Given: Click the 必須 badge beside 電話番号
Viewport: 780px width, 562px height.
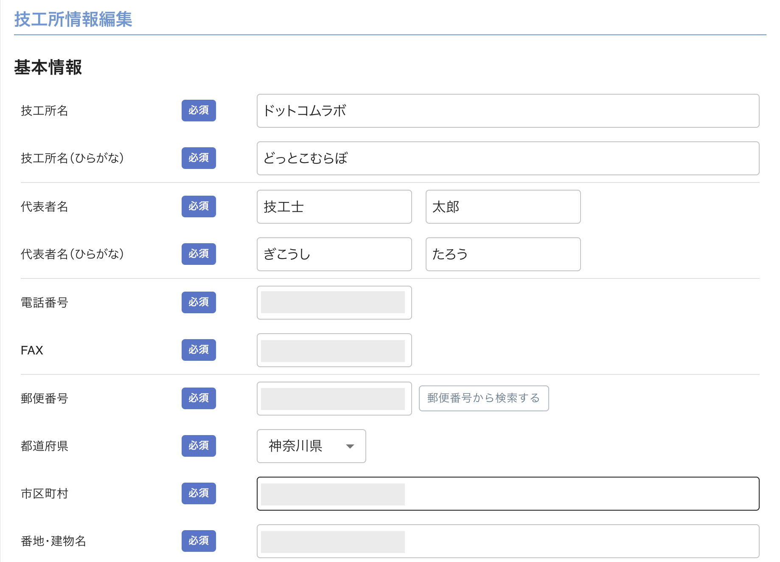Looking at the screenshot, I should point(199,303).
